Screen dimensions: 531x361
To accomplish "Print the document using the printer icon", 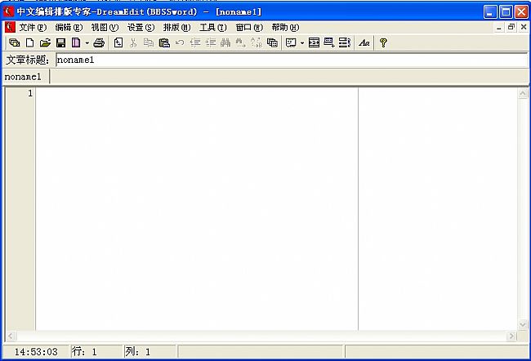I will coord(99,42).
